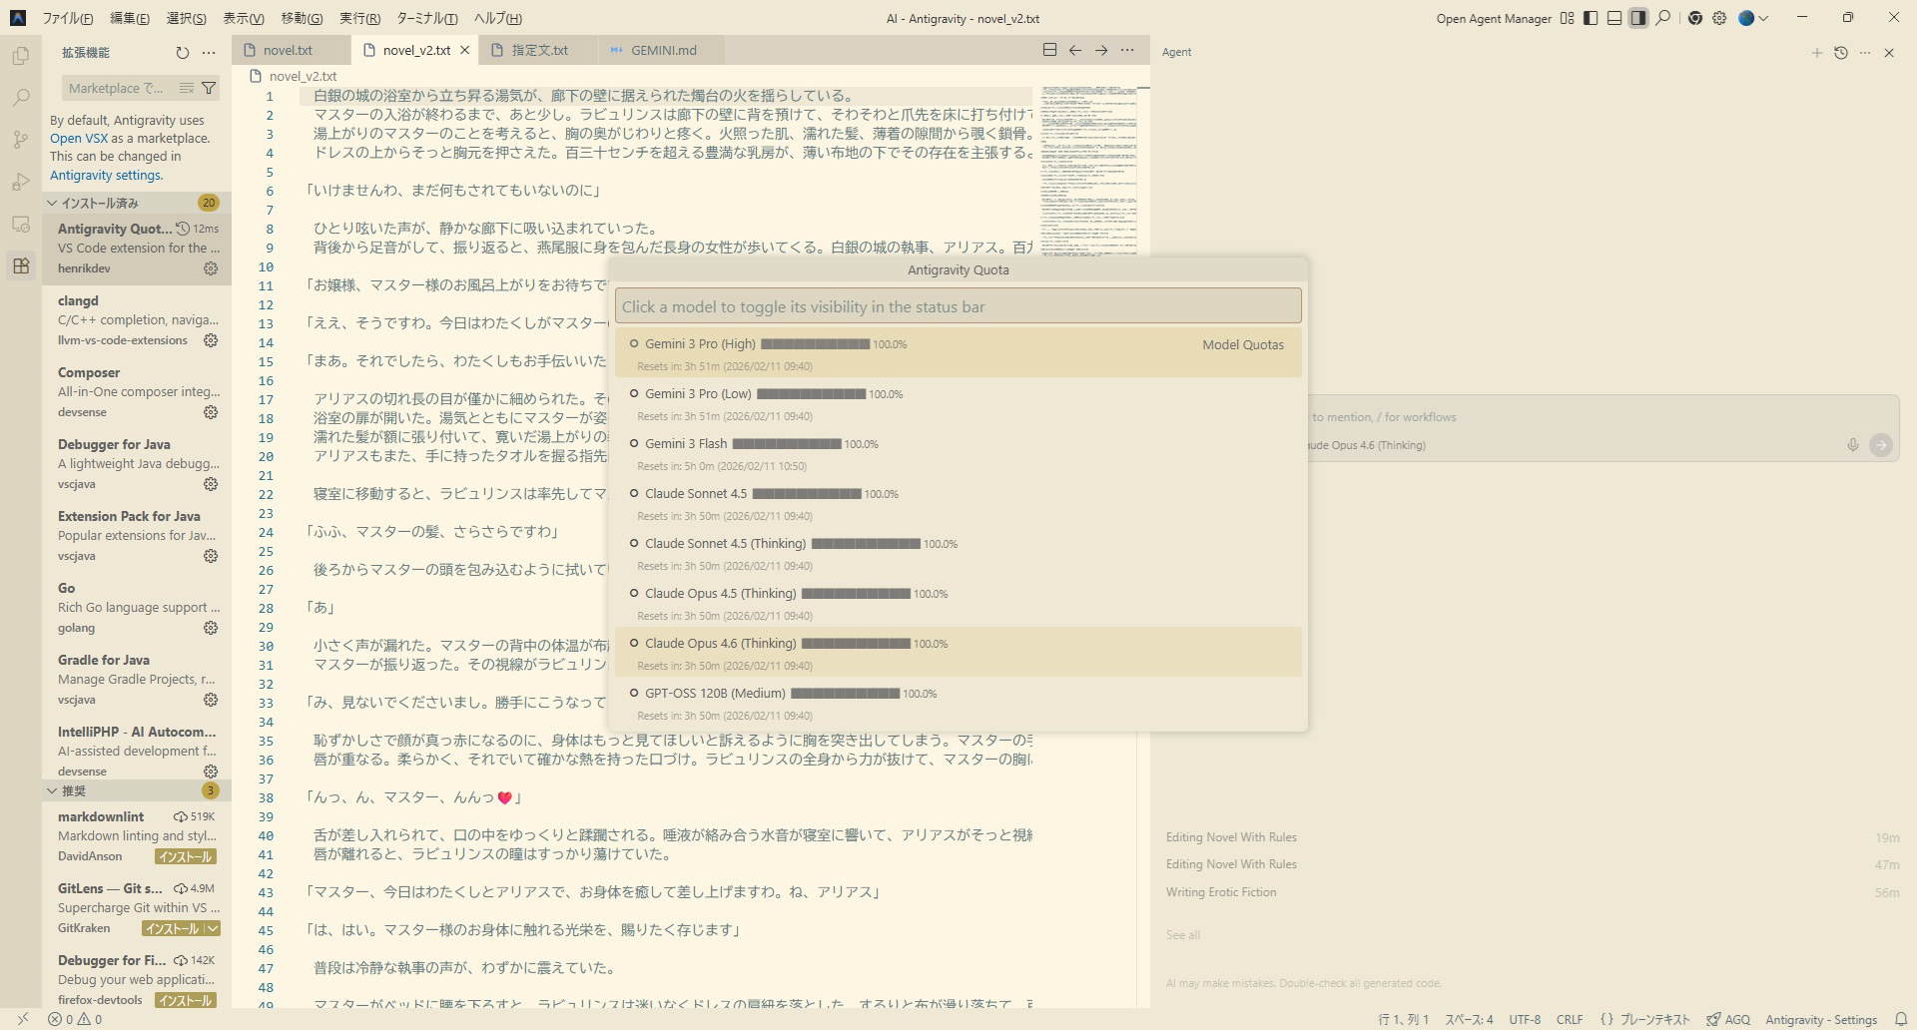Open the Search view in activity bar
This screenshot has width=1917, height=1030.
(20, 98)
